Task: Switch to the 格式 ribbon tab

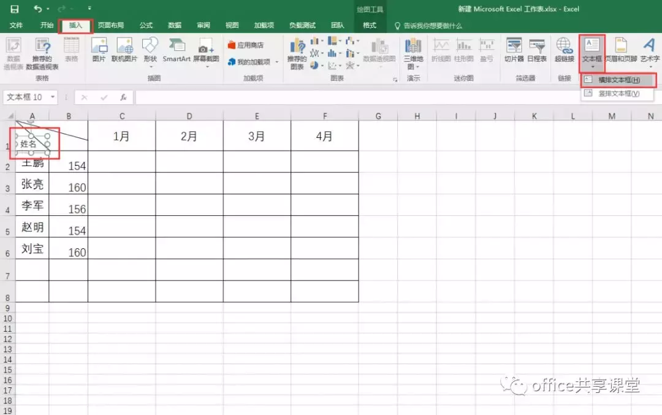Action: 369,26
